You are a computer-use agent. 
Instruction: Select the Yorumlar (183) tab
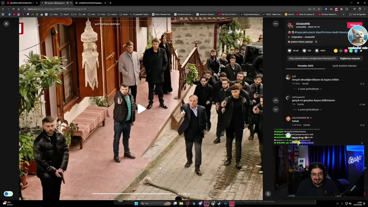tap(305, 66)
